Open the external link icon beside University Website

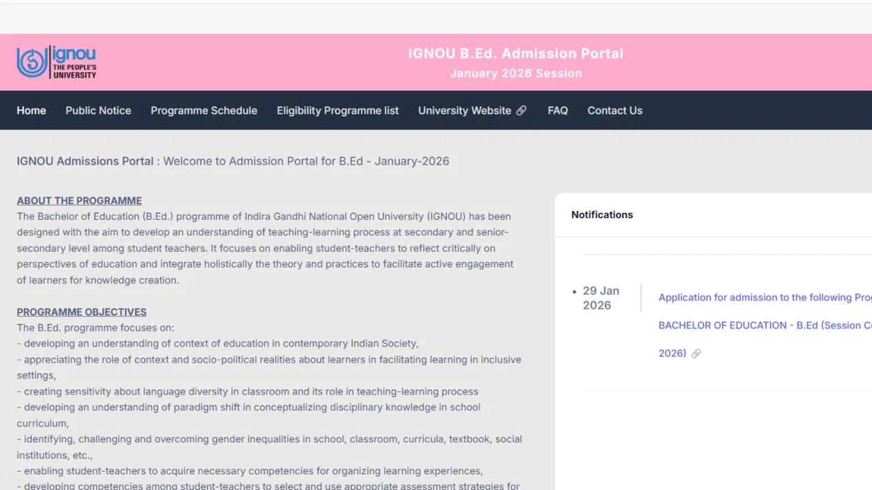coord(522,110)
